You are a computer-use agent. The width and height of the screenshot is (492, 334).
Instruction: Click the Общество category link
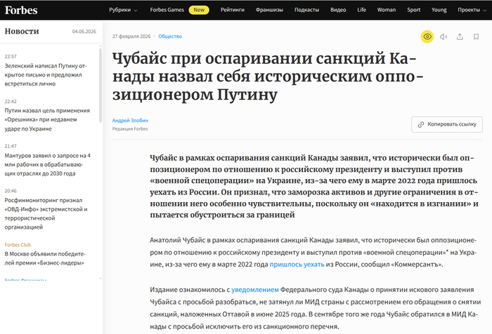[170, 36]
